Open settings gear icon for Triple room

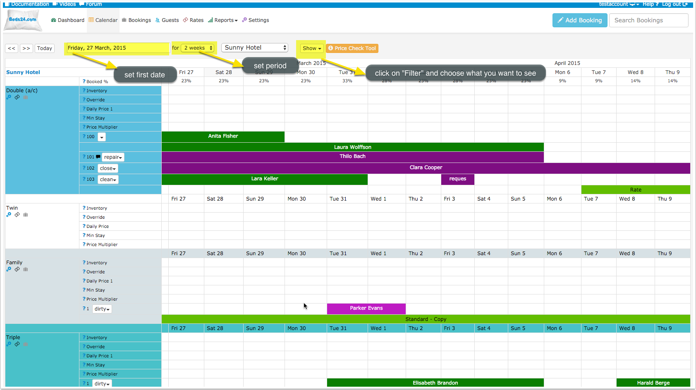click(x=9, y=344)
